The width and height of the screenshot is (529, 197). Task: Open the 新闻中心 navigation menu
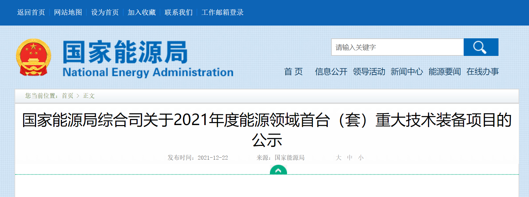pyautogui.click(x=407, y=72)
